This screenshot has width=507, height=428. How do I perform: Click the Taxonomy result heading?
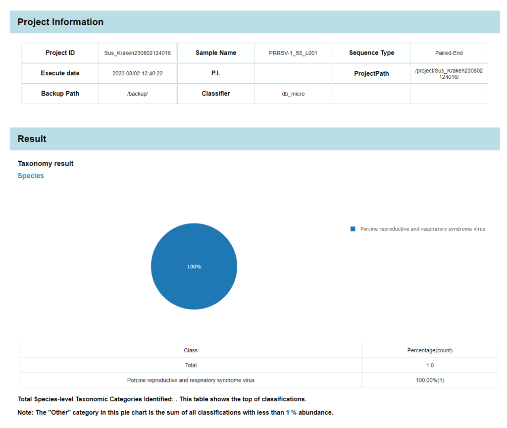[46, 163]
